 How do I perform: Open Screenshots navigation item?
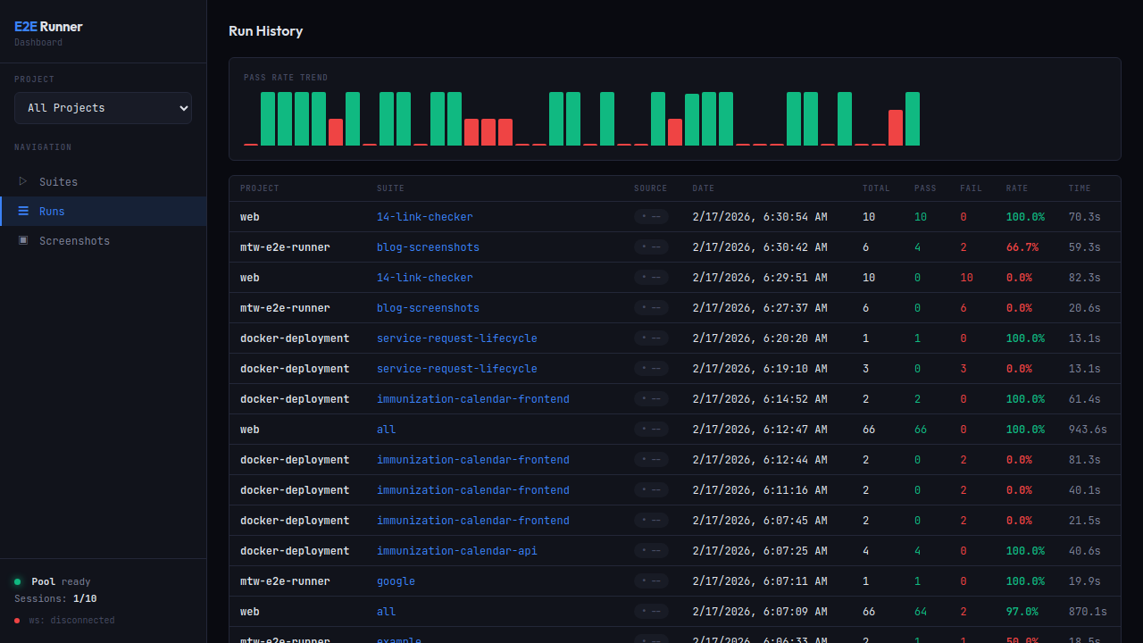point(103,240)
